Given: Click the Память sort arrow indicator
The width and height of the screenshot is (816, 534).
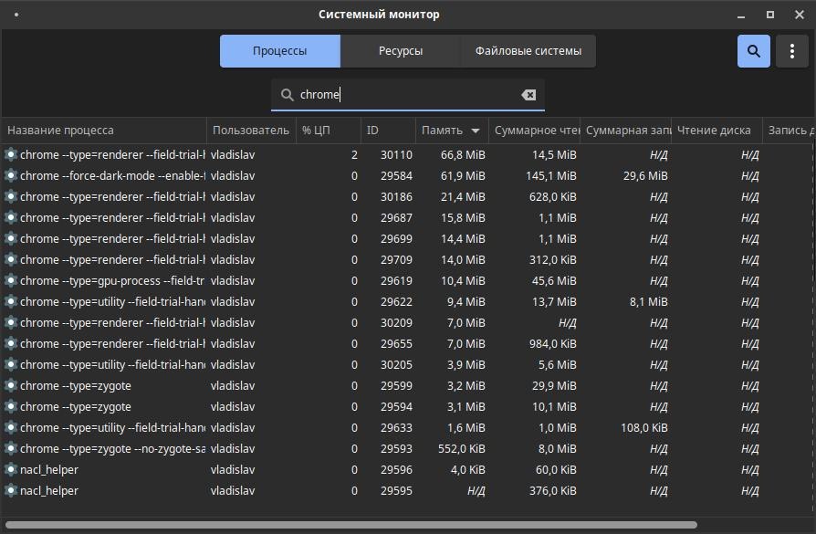Looking at the screenshot, I should pos(476,131).
